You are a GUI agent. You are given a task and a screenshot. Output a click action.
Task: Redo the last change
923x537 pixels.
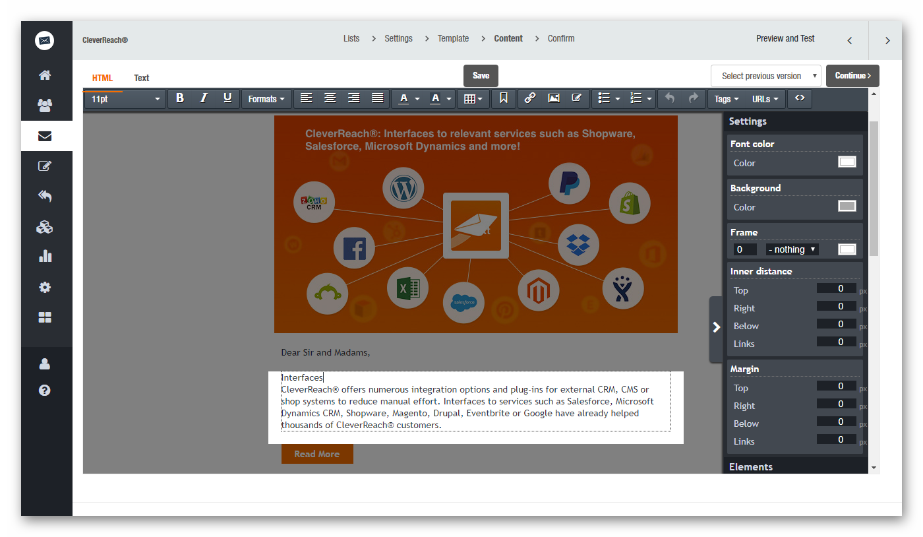pyautogui.click(x=694, y=98)
